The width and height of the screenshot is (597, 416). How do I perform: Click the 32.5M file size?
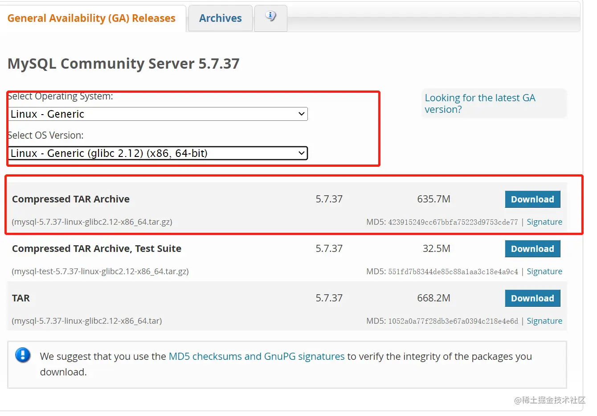(437, 249)
